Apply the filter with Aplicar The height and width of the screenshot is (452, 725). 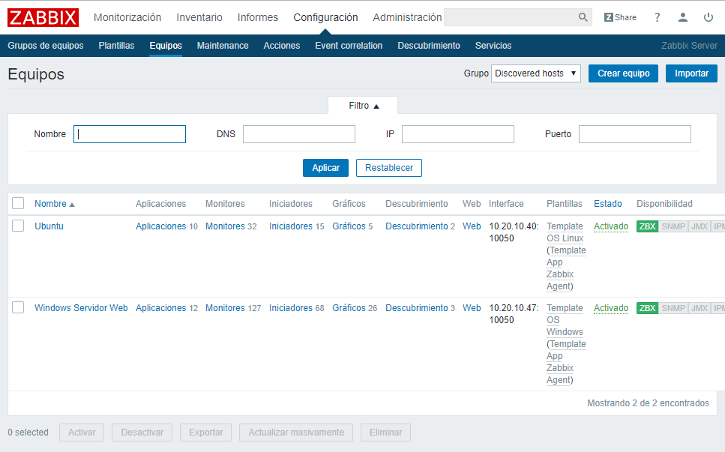(x=325, y=168)
